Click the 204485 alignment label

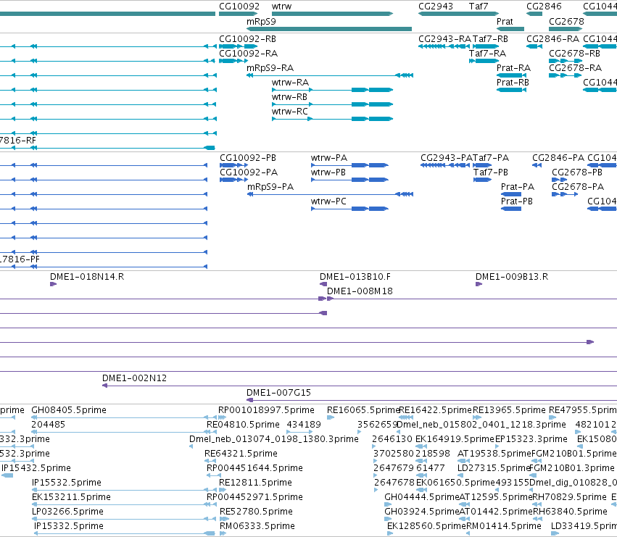pos(49,425)
